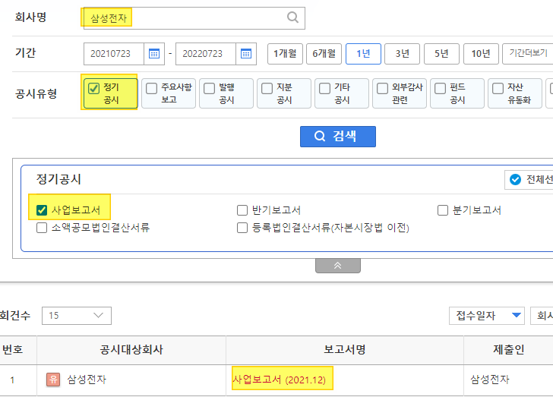The height and width of the screenshot is (397, 553).
Task: Check the 반기보고서 checkbox
Action: tap(242, 210)
